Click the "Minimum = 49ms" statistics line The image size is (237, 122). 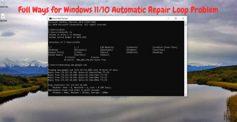[x=80, y=93]
